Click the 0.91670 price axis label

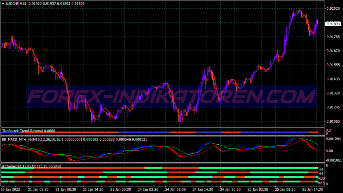[x=333, y=51]
